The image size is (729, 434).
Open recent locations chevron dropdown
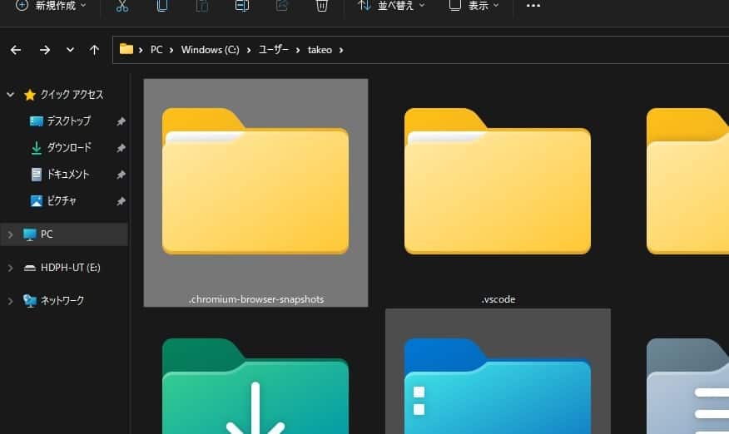[x=70, y=49]
